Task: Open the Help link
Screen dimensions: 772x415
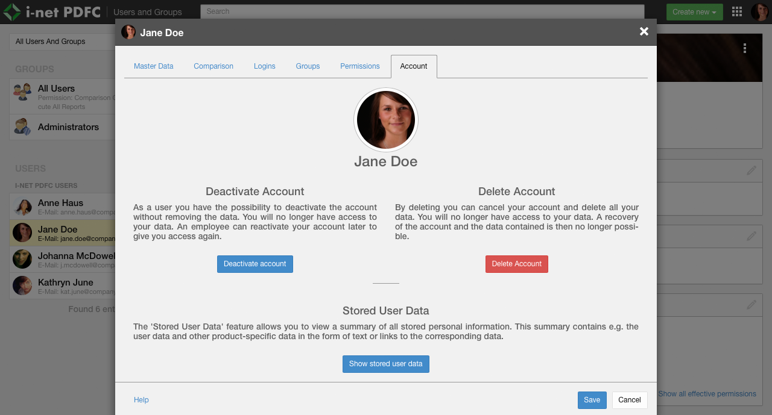Action: [141, 400]
